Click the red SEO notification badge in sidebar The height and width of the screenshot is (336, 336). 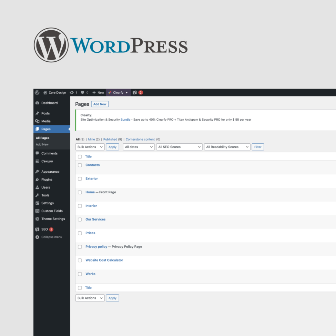(51, 229)
